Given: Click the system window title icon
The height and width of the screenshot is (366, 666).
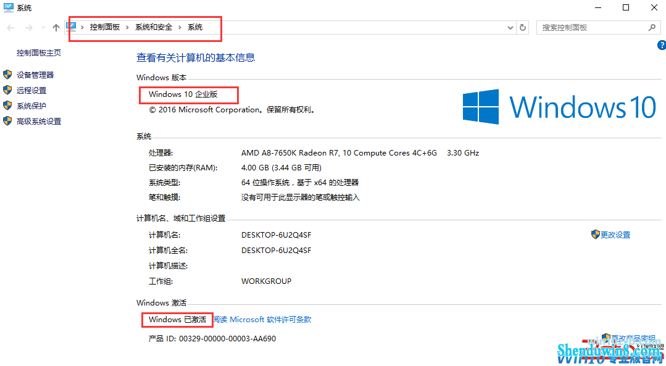Looking at the screenshot, I should tap(8, 7).
